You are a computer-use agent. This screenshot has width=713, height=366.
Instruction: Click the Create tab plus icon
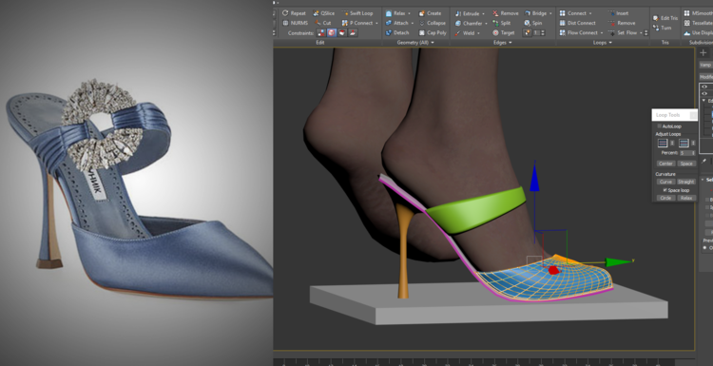[x=703, y=52]
